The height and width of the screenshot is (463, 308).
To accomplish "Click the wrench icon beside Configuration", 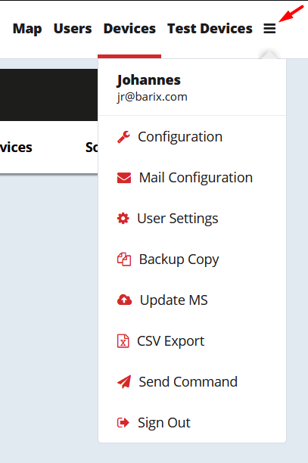I will (123, 137).
